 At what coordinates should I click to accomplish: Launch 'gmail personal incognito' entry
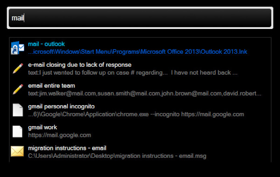tap(61, 106)
